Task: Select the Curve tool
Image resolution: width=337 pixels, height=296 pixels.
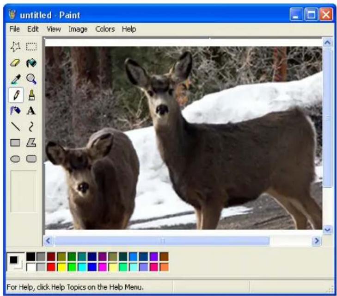Action: 31,127
